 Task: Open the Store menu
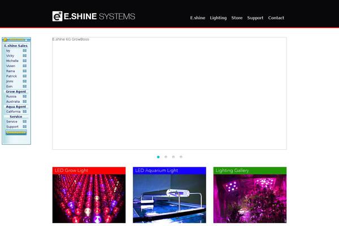[x=237, y=18]
